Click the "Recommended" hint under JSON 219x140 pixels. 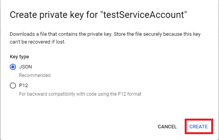(x=35, y=75)
